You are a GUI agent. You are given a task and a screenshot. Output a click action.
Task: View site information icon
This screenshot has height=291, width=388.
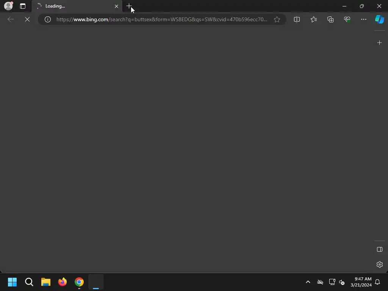point(48,19)
